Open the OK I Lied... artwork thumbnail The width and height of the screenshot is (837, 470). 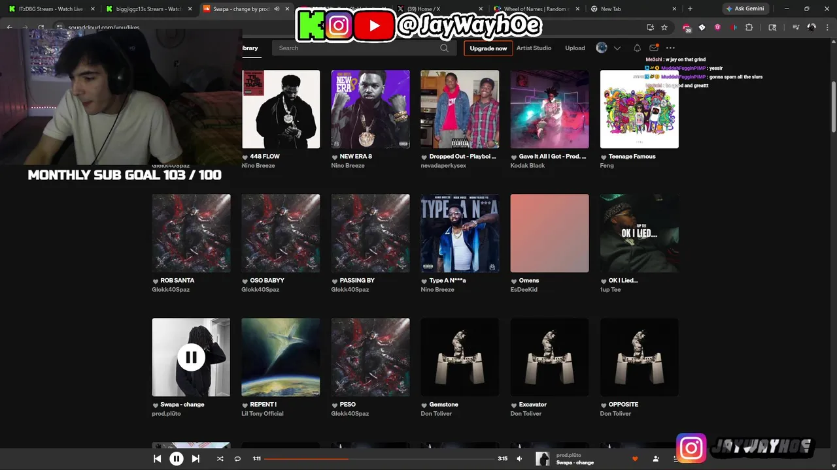tap(639, 233)
